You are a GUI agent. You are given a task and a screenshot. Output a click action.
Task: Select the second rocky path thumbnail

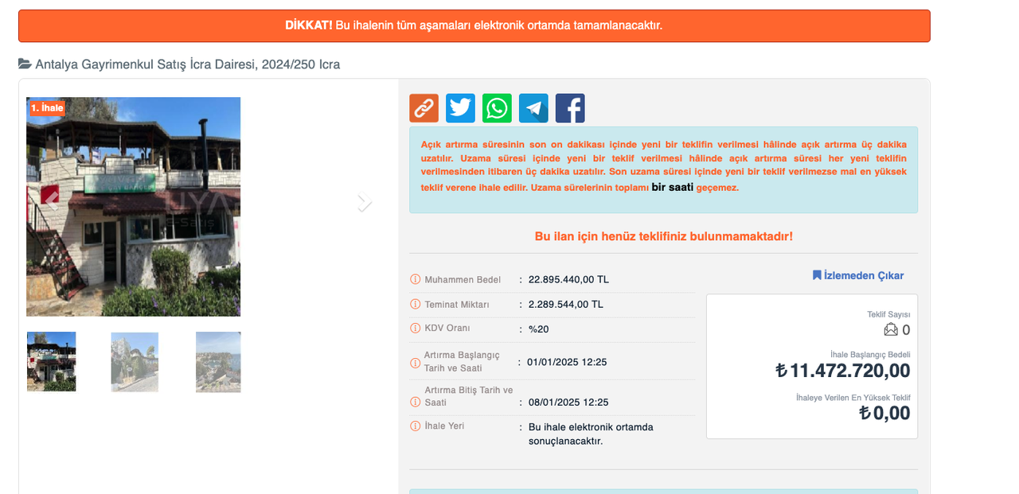[x=135, y=362]
